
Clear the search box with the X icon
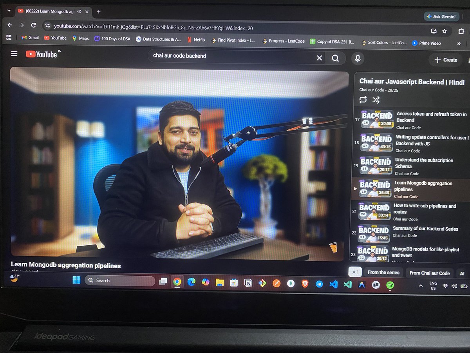tap(319, 58)
